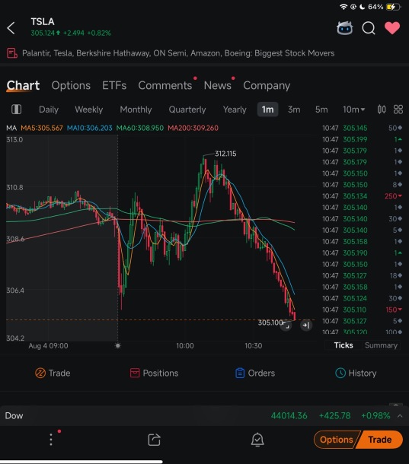Tap the MA indicator label
Screen dimensions: 409x464
(x=11, y=128)
